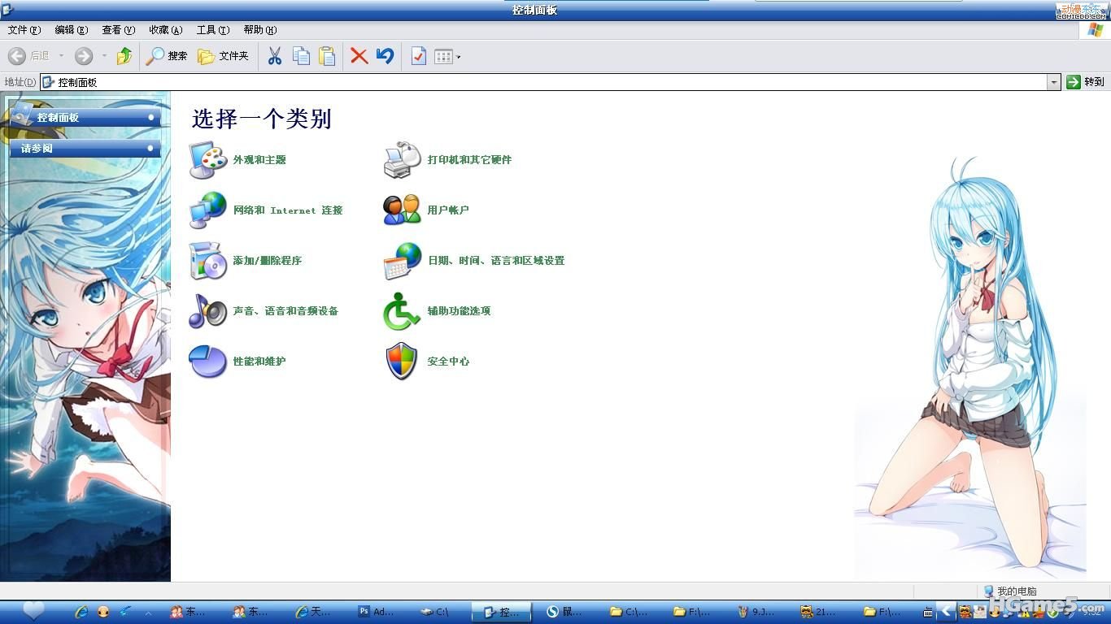This screenshot has width=1111, height=624.
Task: Open the 用户帐户 link
Action: (x=448, y=210)
